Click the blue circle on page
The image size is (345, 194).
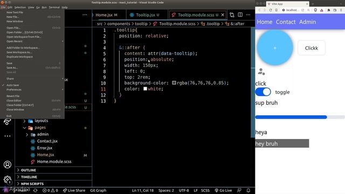(x=275, y=48)
